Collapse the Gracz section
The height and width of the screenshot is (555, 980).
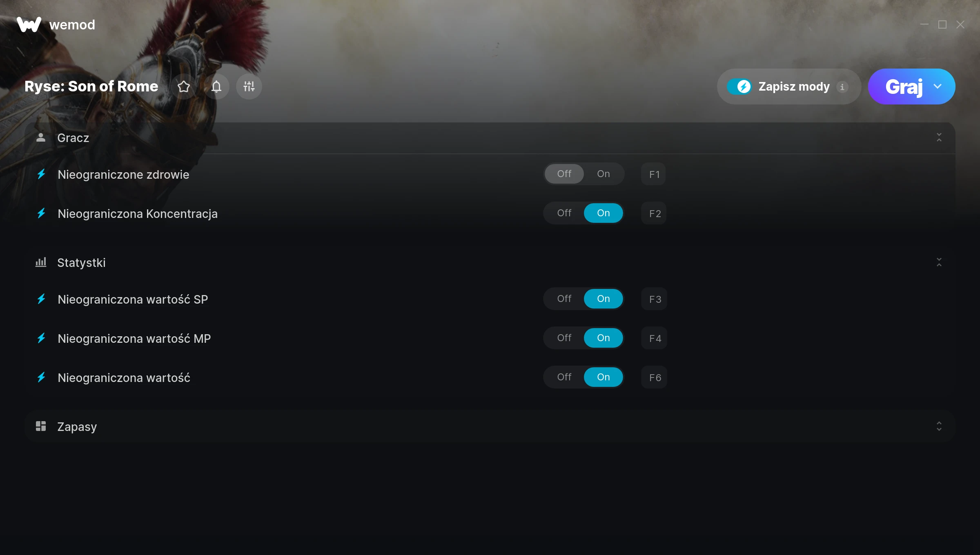(x=939, y=138)
